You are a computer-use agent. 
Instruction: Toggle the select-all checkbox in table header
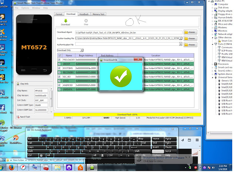tap(60, 55)
